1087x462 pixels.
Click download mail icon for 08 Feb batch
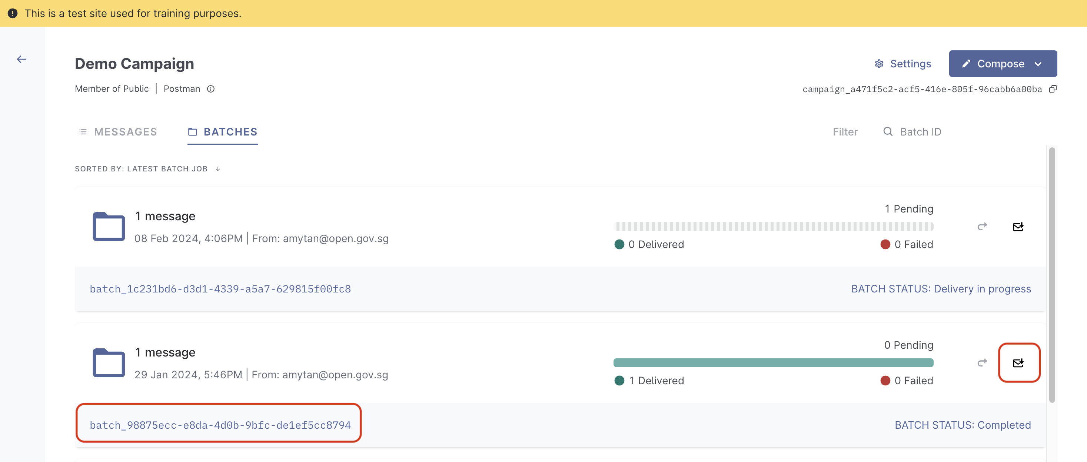pos(1018,227)
